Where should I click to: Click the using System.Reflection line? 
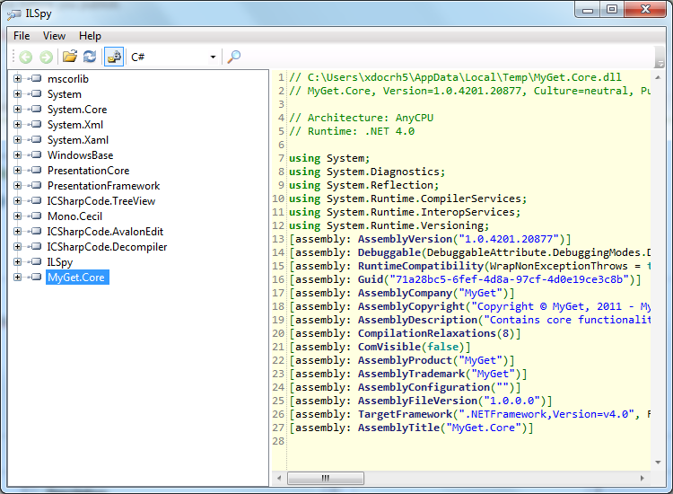tap(363, 185)
